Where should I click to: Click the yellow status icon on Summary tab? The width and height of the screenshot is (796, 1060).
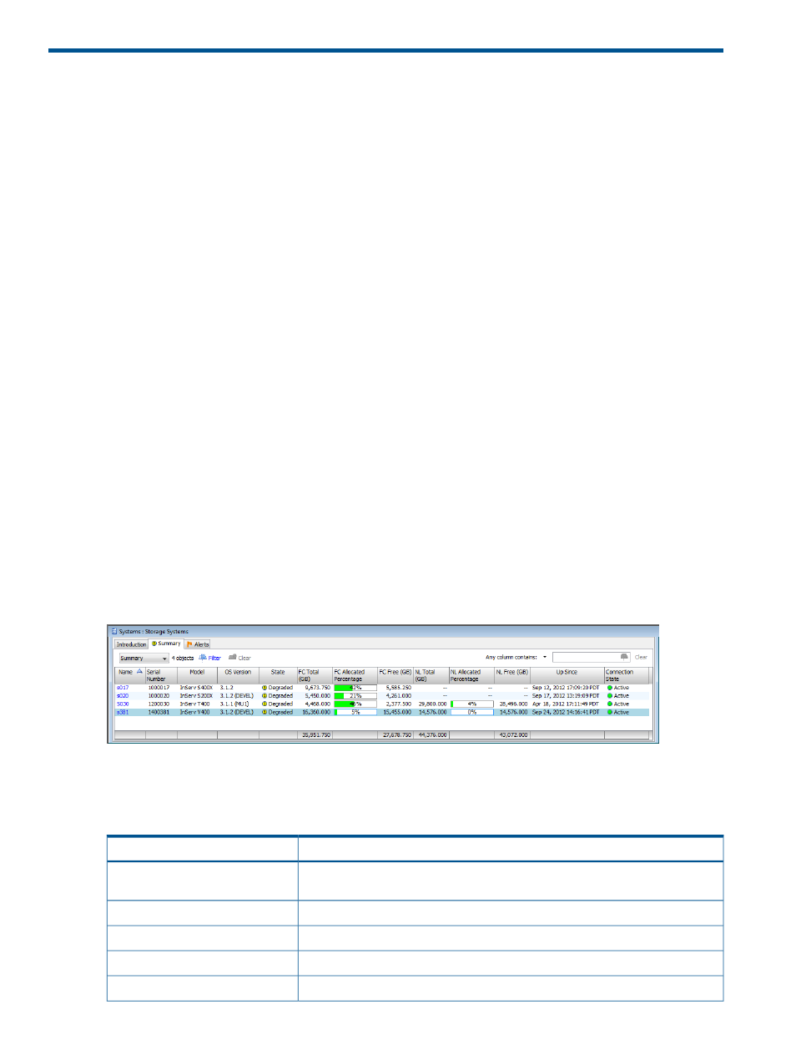coord(154,644)
